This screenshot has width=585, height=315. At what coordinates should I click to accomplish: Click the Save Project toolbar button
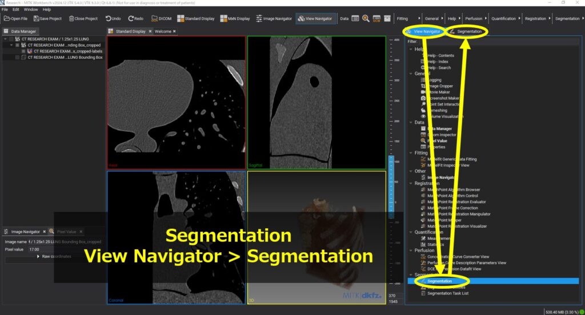click(x=47, y=18)
